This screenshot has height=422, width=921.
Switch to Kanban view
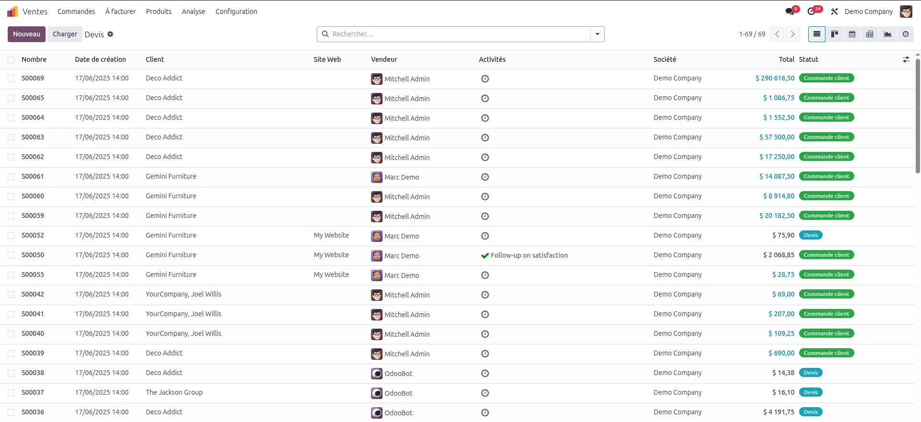pos(835,34)
